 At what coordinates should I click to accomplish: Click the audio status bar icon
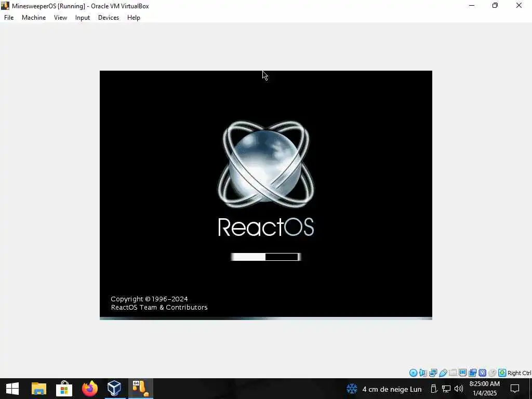[423, 373]
